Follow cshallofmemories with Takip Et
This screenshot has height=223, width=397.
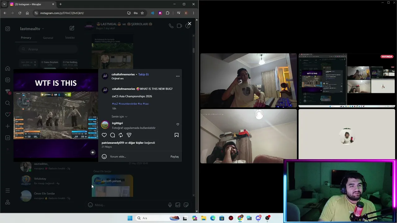(143, 74)
